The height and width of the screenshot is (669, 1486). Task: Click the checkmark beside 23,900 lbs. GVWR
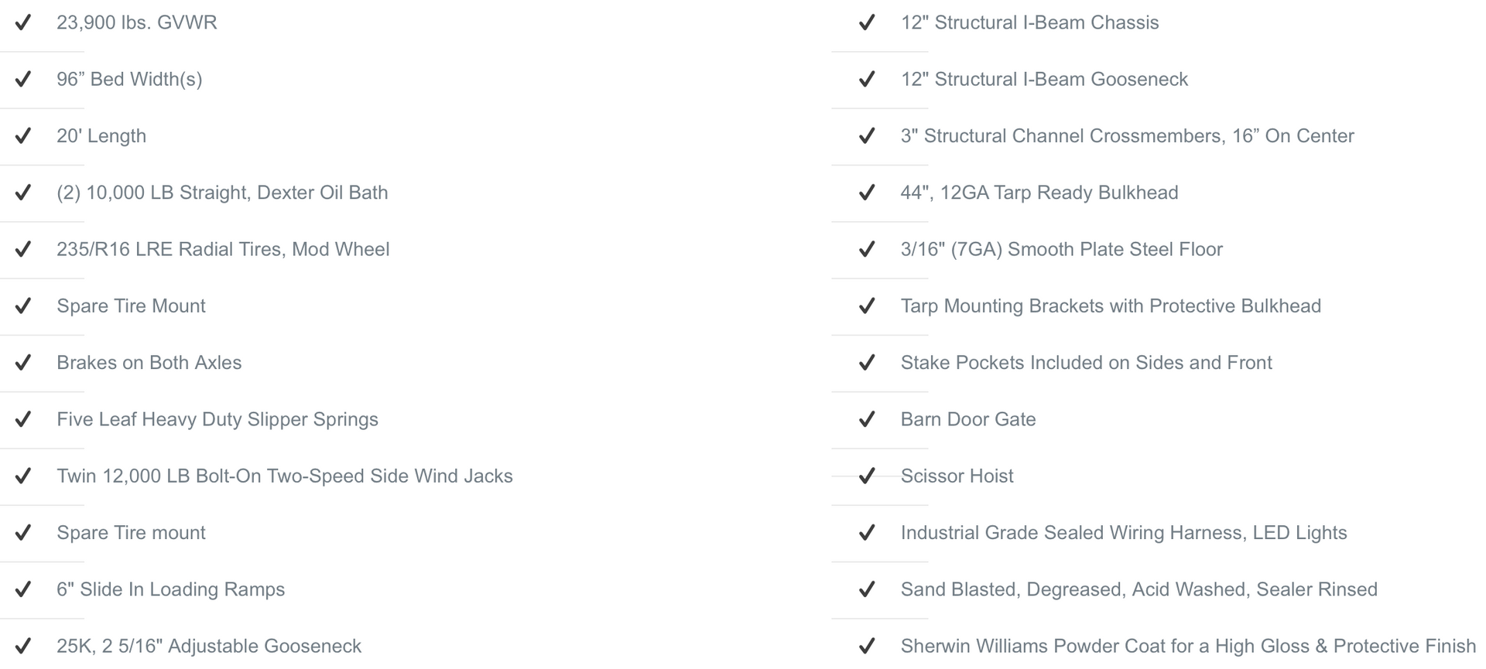pyautogui.click(x=23, y=22)
